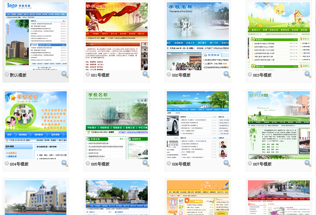Choose the 001号模版 radio option
Screen dimensions: 316x215
point(88,75)
